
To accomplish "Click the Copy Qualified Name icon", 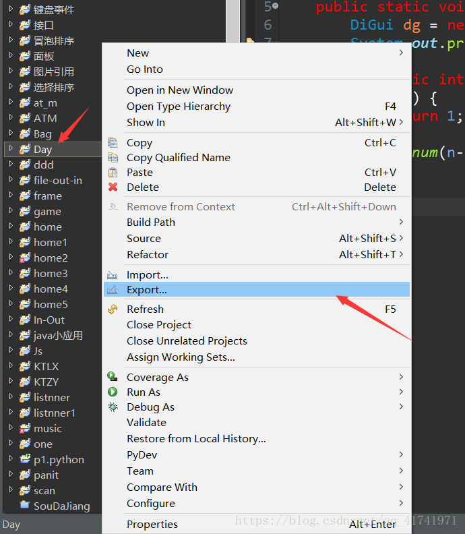I will click(113, 157).
